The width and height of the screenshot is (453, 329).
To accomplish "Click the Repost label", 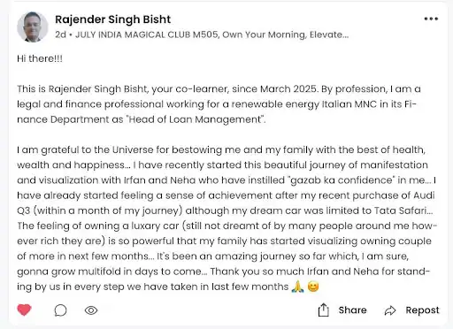I will (422, 310).
